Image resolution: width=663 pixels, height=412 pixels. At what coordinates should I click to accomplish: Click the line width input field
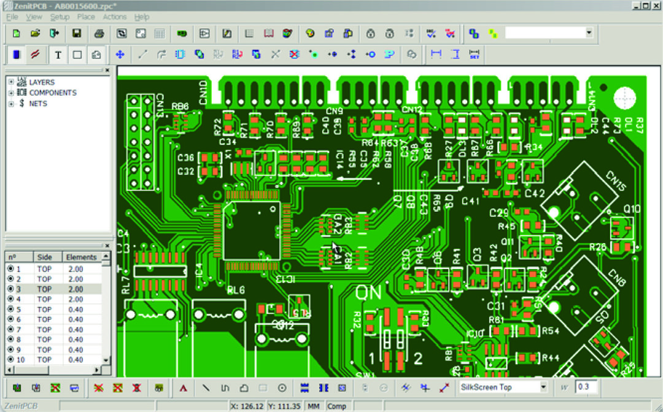pyautogui.click(x=586, y=387)
